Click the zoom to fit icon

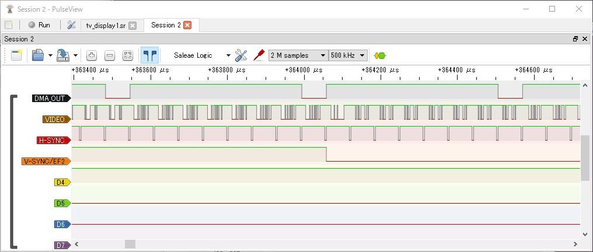[128, 55]
